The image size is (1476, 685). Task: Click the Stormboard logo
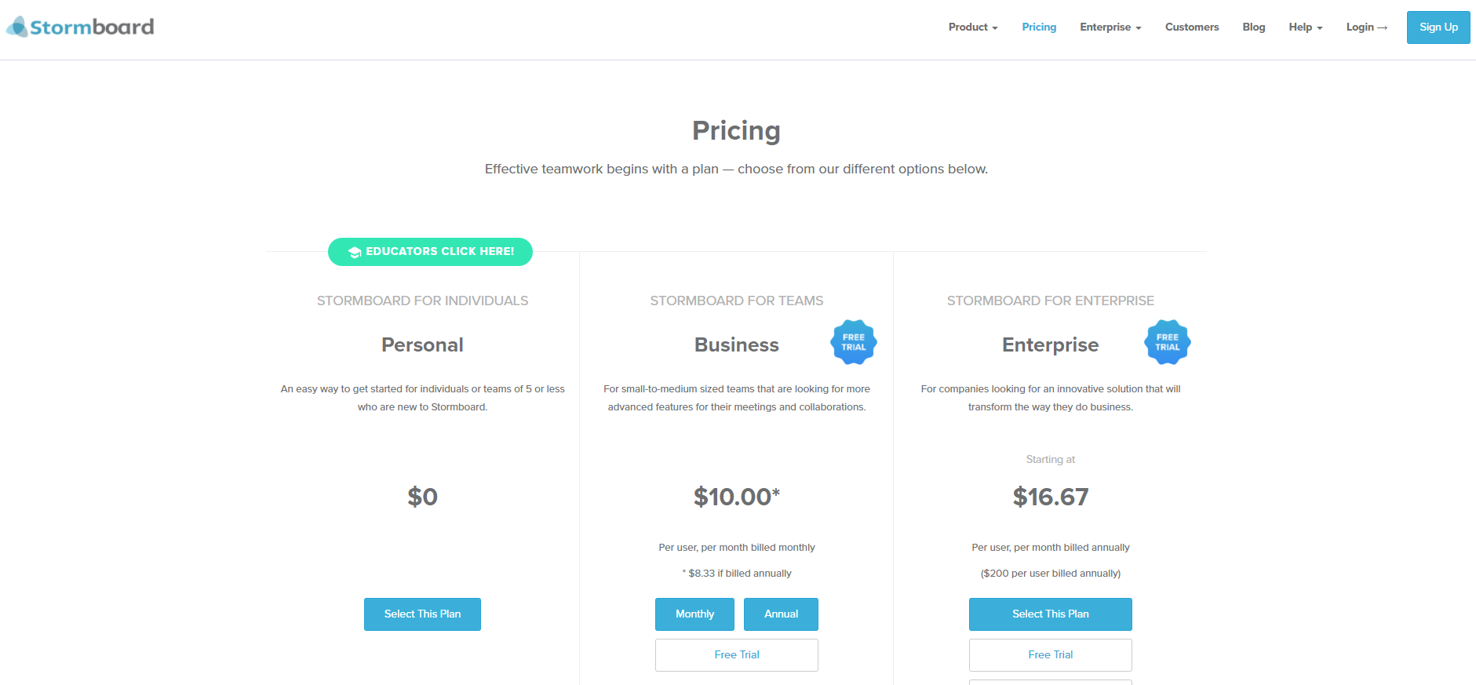(x=81, y=27)
